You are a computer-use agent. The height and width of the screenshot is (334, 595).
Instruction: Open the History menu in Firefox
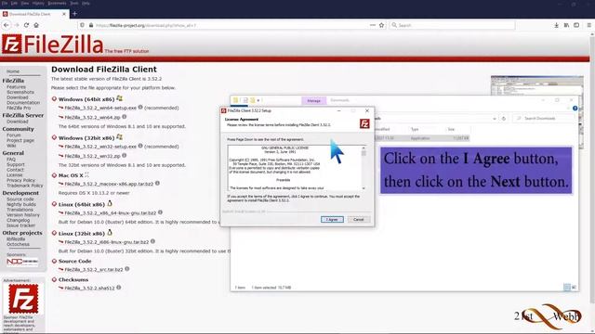(38, 3)
